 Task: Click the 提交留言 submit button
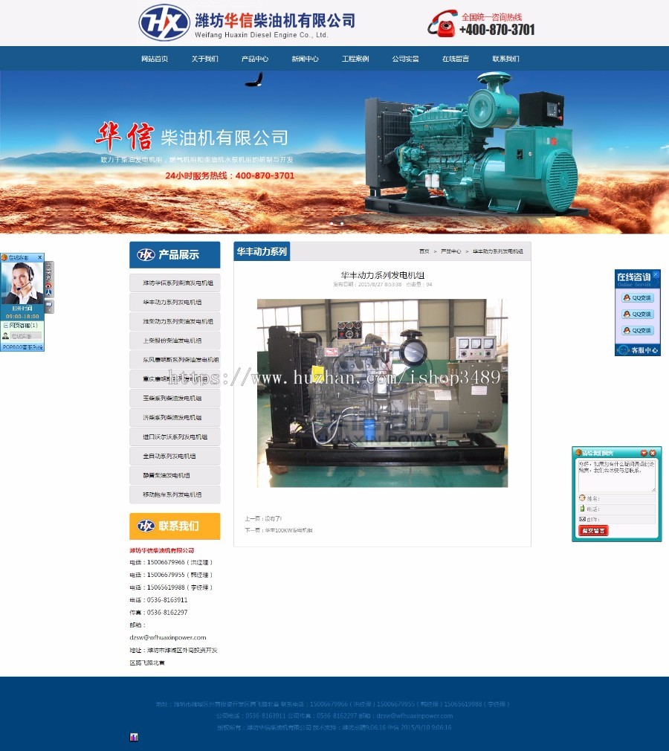[x=593, y=530]
